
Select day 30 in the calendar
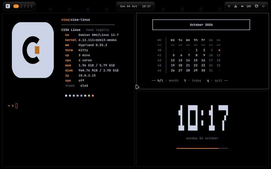[203, 70]
